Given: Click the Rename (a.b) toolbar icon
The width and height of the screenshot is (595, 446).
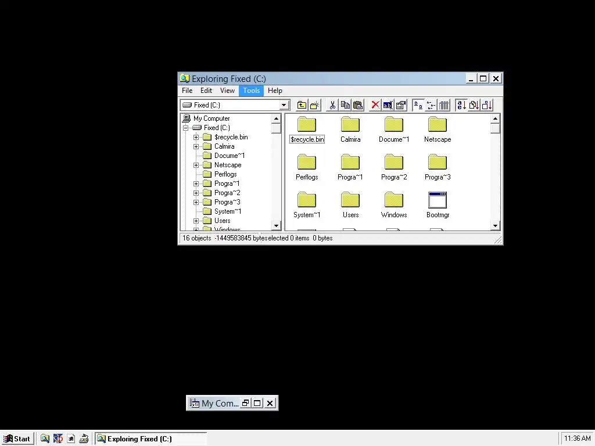Looking at the screenshot, I should coord(388,105).
